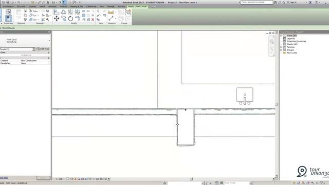Select Trim/Extend to Corner tool
Screen dimensions: 329x185
point(78,18)
